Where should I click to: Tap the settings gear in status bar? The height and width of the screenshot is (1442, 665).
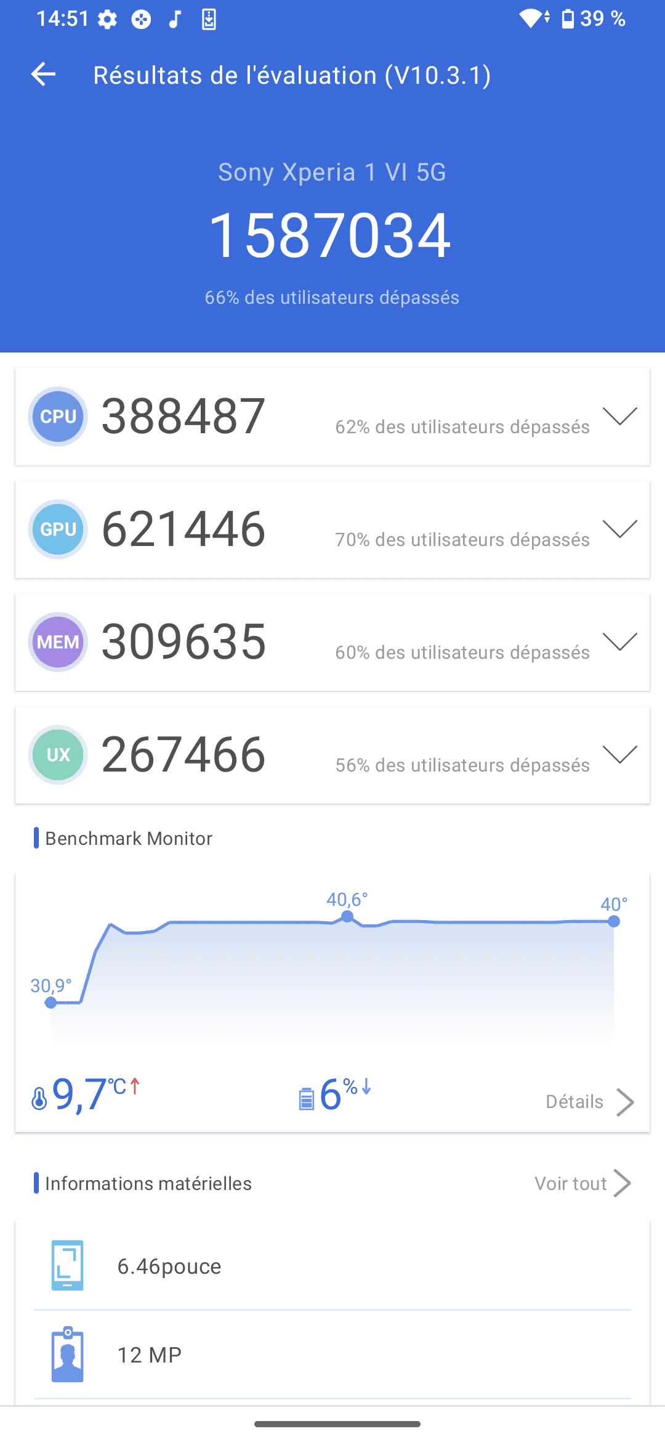pyautogui.click(x=107, y=20)
